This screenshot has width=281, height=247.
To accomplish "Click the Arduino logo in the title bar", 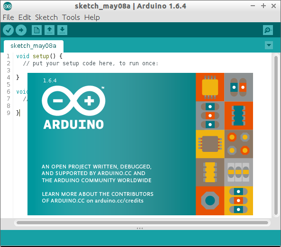I will [8, 7].
